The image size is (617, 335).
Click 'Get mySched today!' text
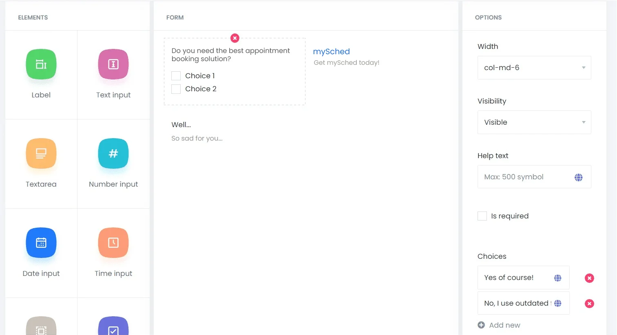[346, 63]
